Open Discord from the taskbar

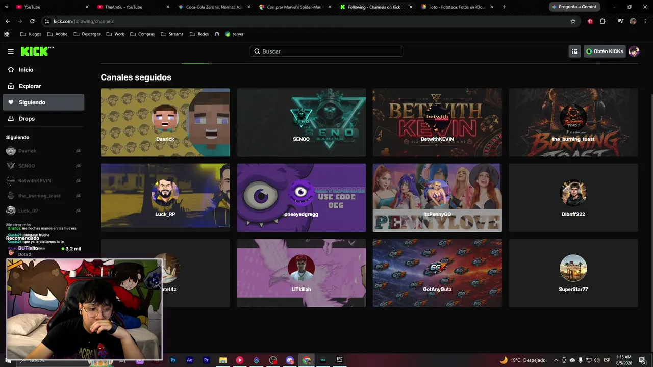tap(290, 360)
